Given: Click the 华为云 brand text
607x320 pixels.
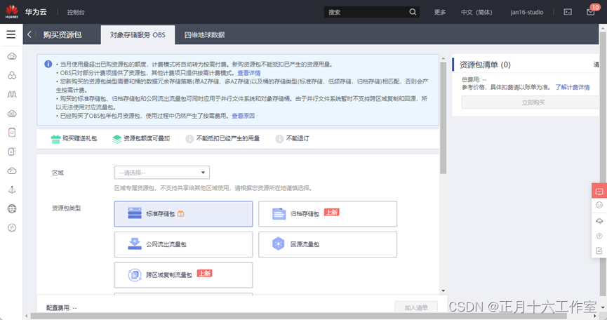Looking at the screenshot, I should [x=36, y=12].
